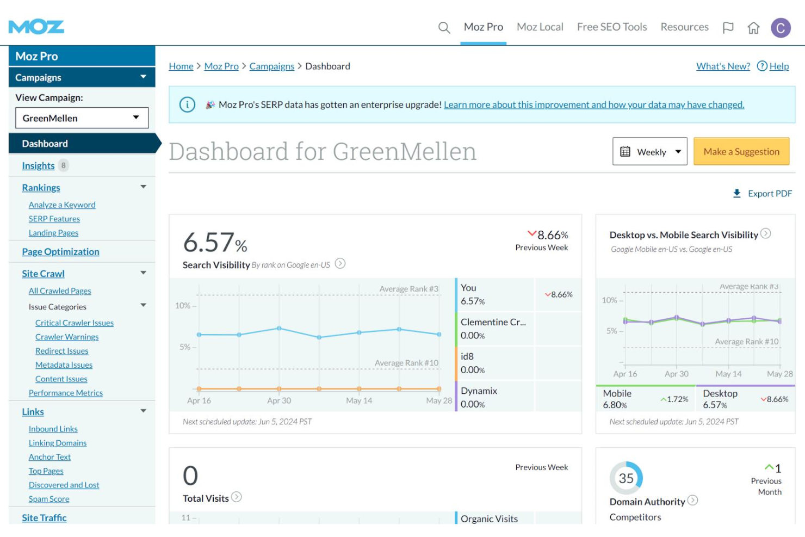Select the id8 competitor row

(x=517, y=363)
